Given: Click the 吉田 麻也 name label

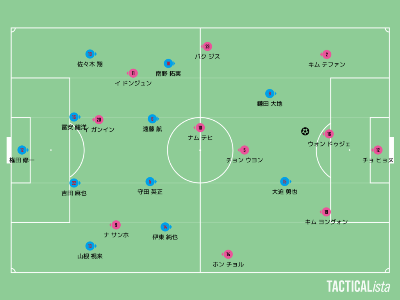Looking at the screenshot, I should tap(74, 193).
